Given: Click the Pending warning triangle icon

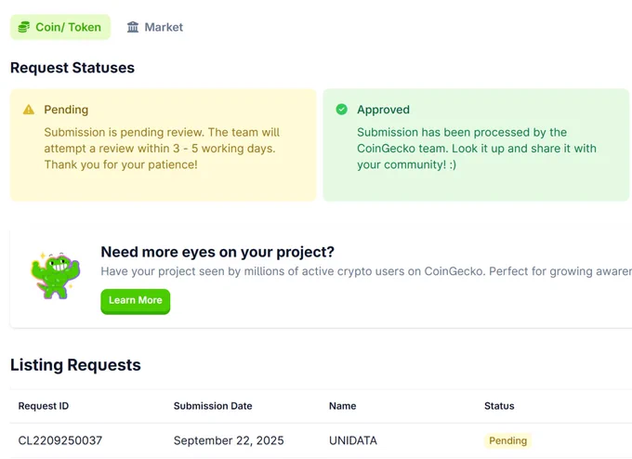Looking at the screenshot, I should [29, 110].
